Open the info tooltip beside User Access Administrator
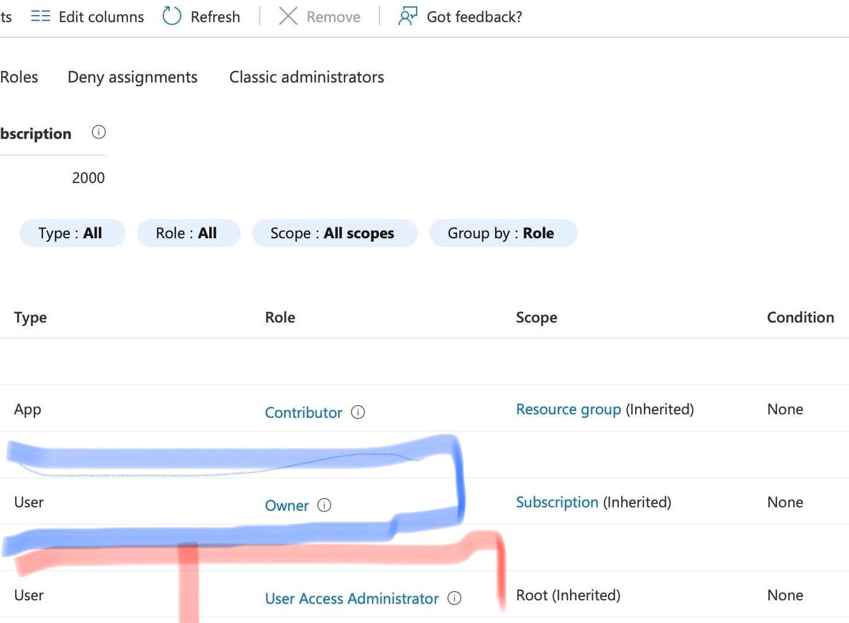The height and width of the screenshot is (623, 849). 455,598
